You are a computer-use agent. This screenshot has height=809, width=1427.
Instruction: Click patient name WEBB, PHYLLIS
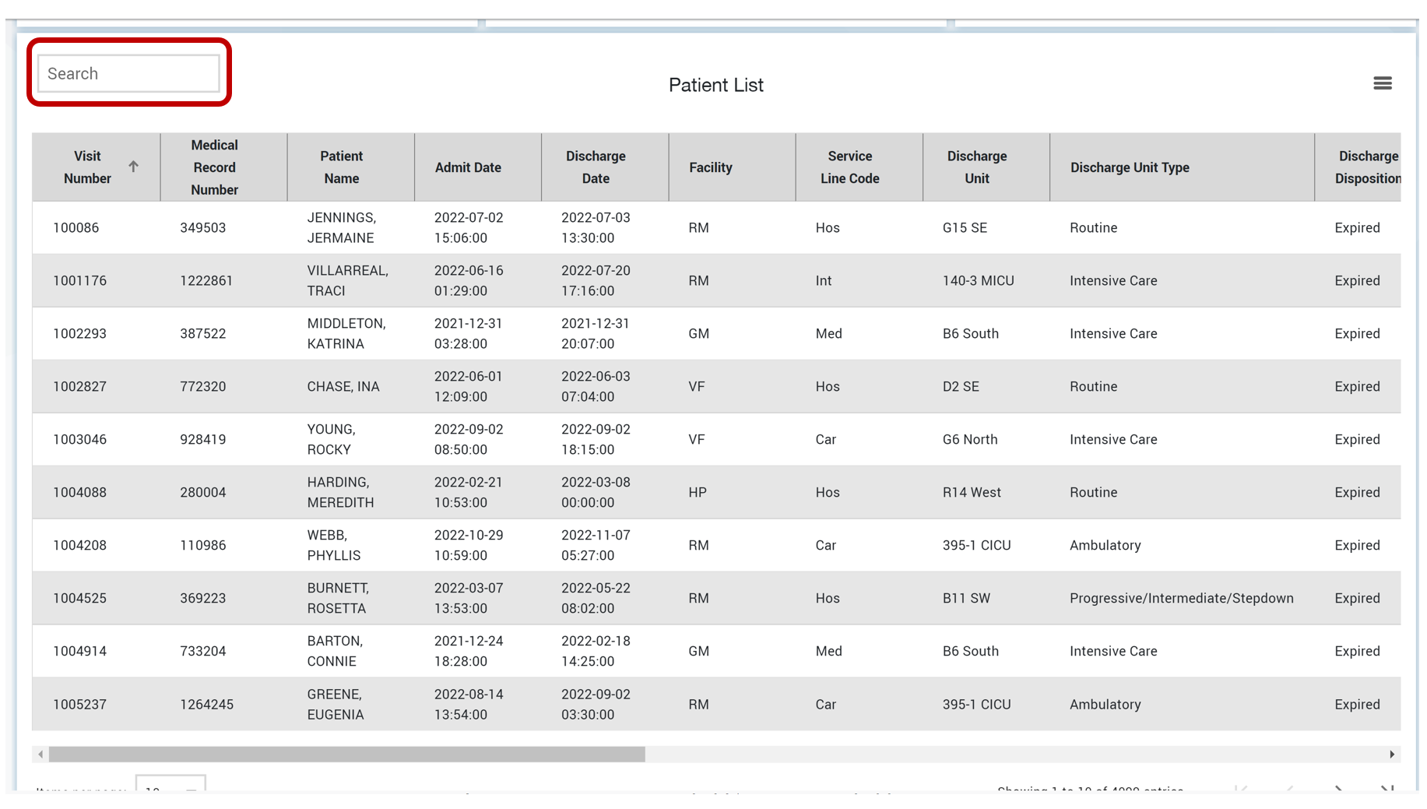(x=334, y=546)
